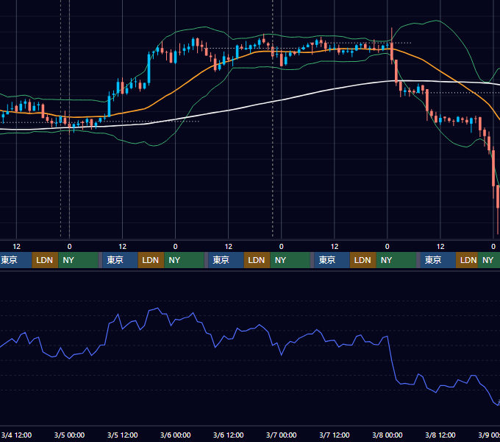Select the LDN session block on 3/7

(363, 260)
